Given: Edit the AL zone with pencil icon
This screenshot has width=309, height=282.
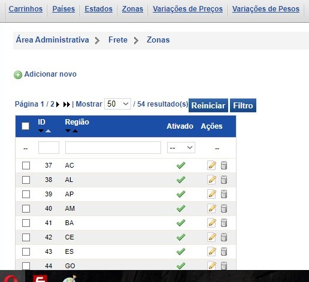Looking at the screenshot, I should click(212, 180).
